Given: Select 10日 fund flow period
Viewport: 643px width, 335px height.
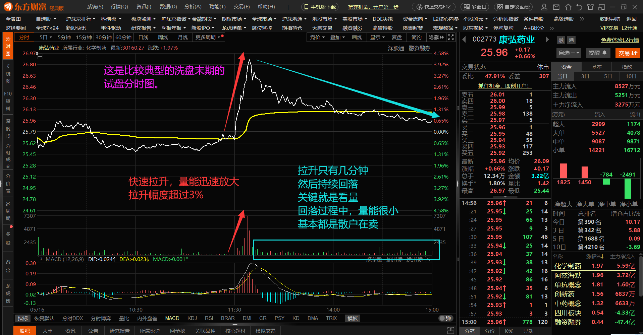Looking at the screenshot, I should [x=631, y=76].
